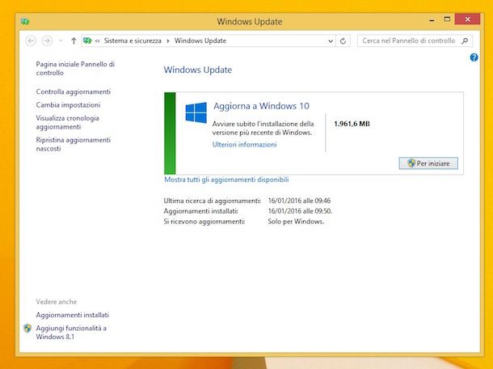This screenshot has height=369, width=493.
Task: Click the 16/01/2016 alle 09:46 date
Action: point(299,201)
